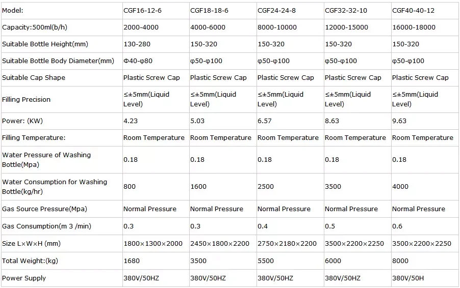Select the 4.23 power value cell
The image size is (460, 288).
click(x=131, y=121)
